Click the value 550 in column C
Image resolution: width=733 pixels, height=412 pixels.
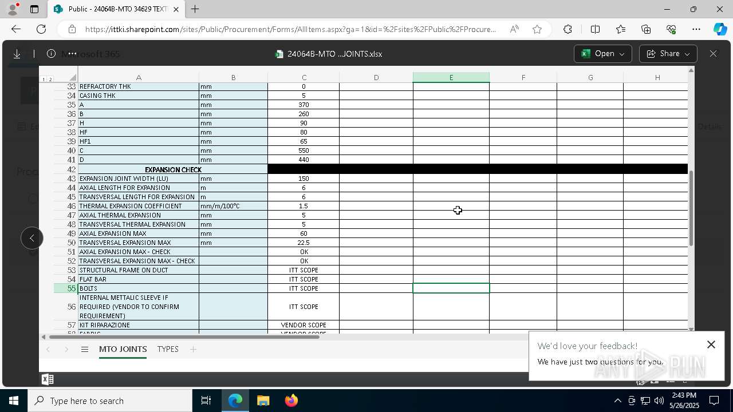(304, 150)
